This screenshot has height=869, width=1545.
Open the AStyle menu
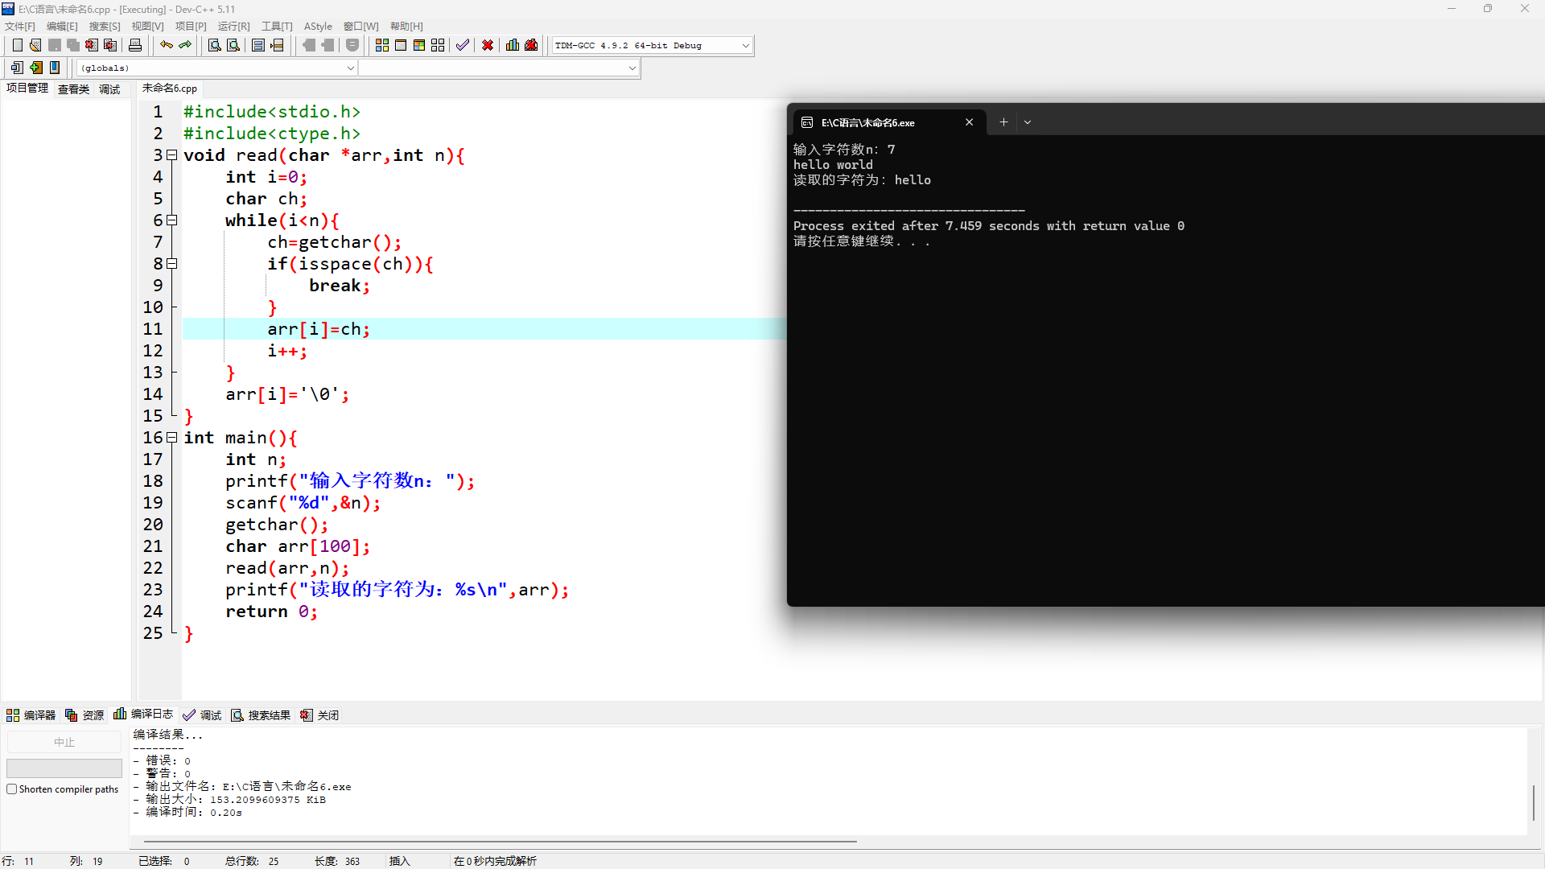click(x=318, y=27)
